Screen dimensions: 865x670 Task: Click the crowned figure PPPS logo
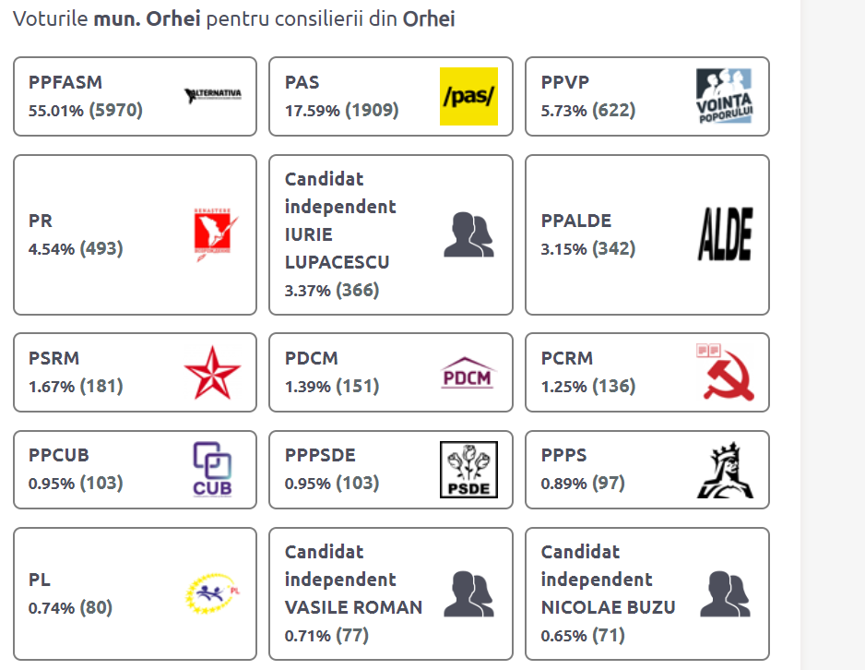tap(725, 470)
